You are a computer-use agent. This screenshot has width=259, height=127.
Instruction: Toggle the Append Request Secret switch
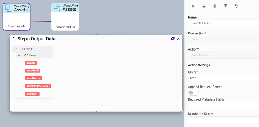(193, 93)
